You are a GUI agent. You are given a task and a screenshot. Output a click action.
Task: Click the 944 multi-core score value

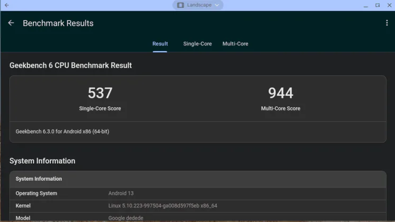click(280, 93)
